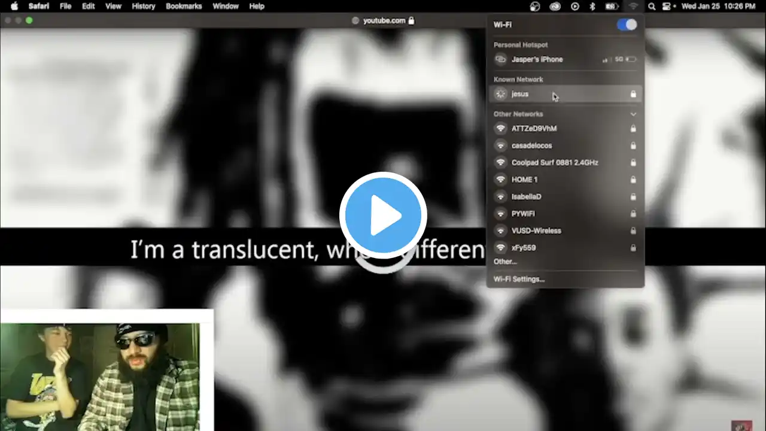Join the casadelocos Wi-Fi network
Viewport: 766px width, 431px height.
point(565,145)
